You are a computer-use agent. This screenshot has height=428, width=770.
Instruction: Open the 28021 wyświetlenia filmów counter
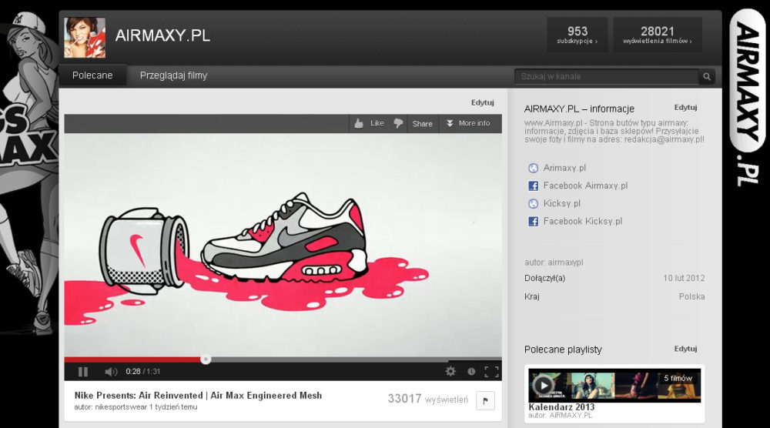click(658, 35)
